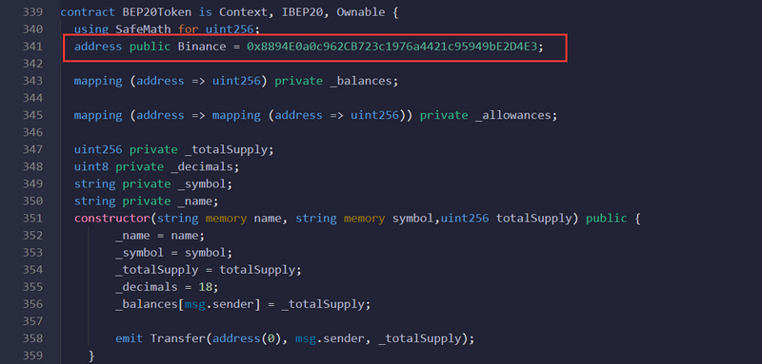
Task: Click the _symbol = symbol assignment line
Action: [174, 253]
